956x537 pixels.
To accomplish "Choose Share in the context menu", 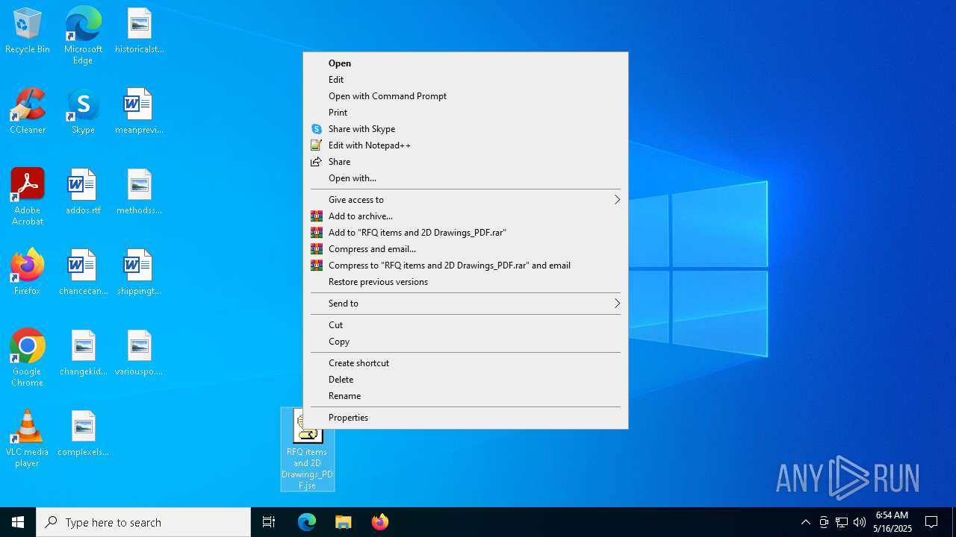I will [x=465, y=162].
